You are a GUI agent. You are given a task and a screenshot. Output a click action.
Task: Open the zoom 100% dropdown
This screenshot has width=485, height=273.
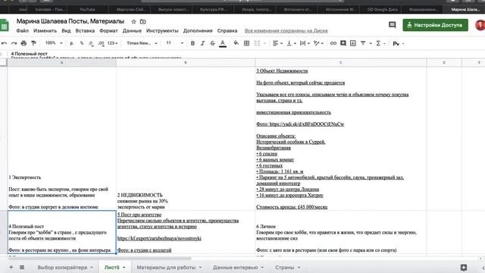click(54, 43)
